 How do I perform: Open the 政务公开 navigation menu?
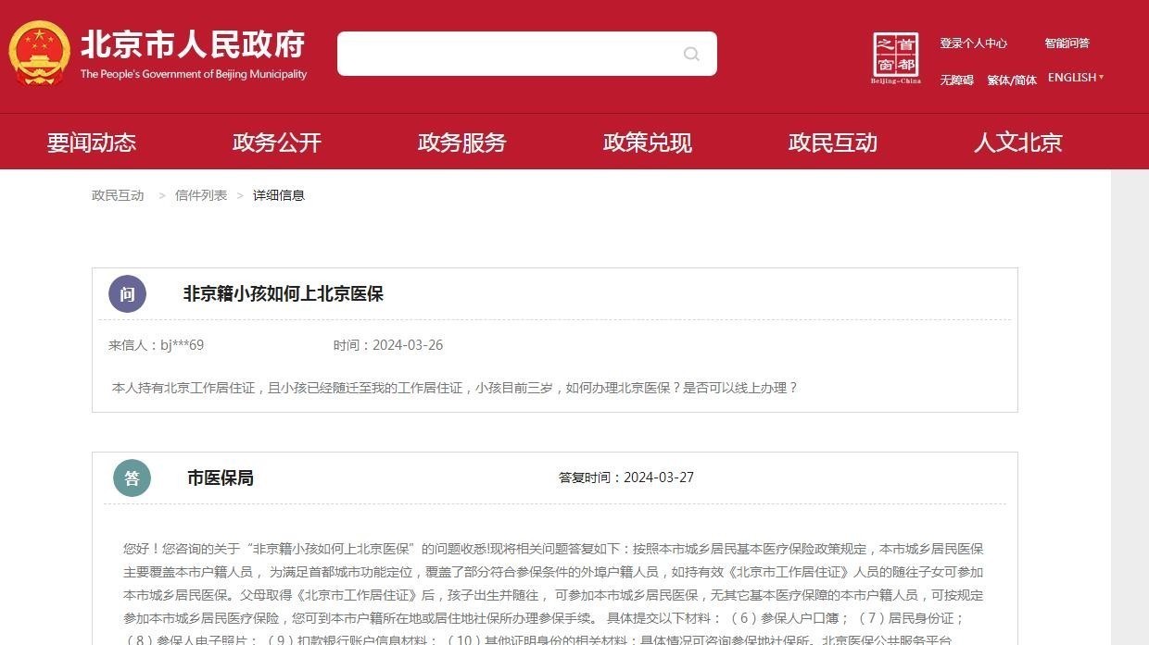coord(276,142)
